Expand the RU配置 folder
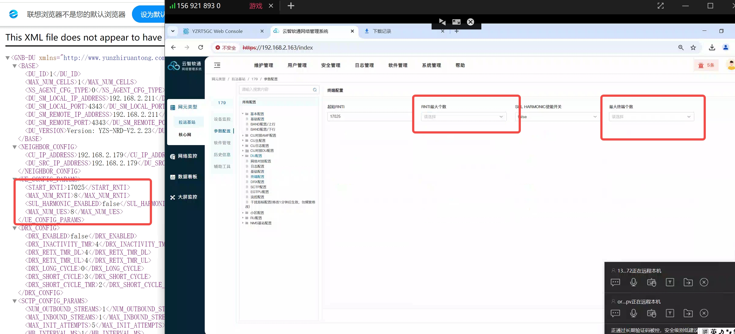This screenshot has height=334, width=735. pyautogui.click(x=243, y=218)
